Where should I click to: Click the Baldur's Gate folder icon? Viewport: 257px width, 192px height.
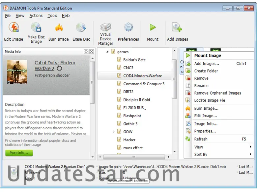[119, 59]
